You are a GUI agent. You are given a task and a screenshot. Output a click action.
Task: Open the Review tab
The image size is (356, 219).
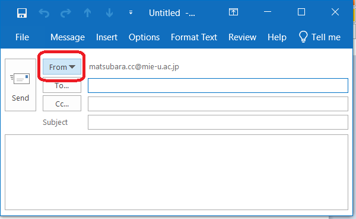pos(242,37)
